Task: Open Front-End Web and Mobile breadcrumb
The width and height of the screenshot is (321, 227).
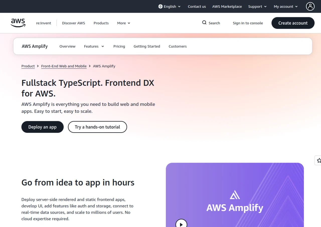Action: (x=64, y=66)
